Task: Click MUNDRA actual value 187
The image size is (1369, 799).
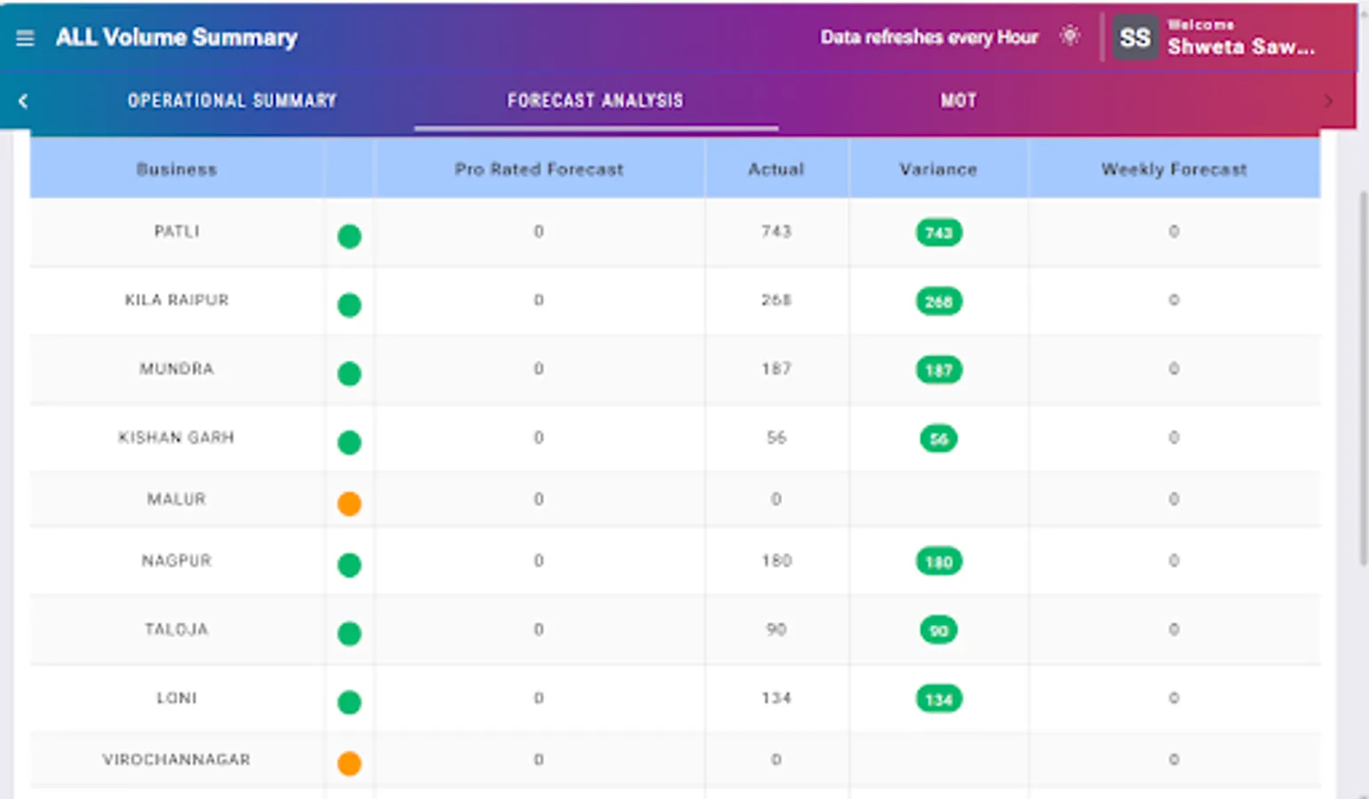Action: (x=776, y=368)
